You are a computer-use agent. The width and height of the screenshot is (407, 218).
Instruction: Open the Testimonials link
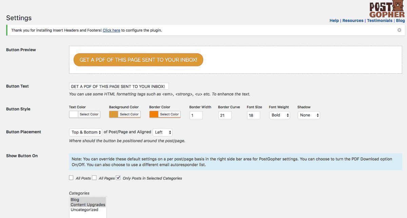click(x=380, y=21)
